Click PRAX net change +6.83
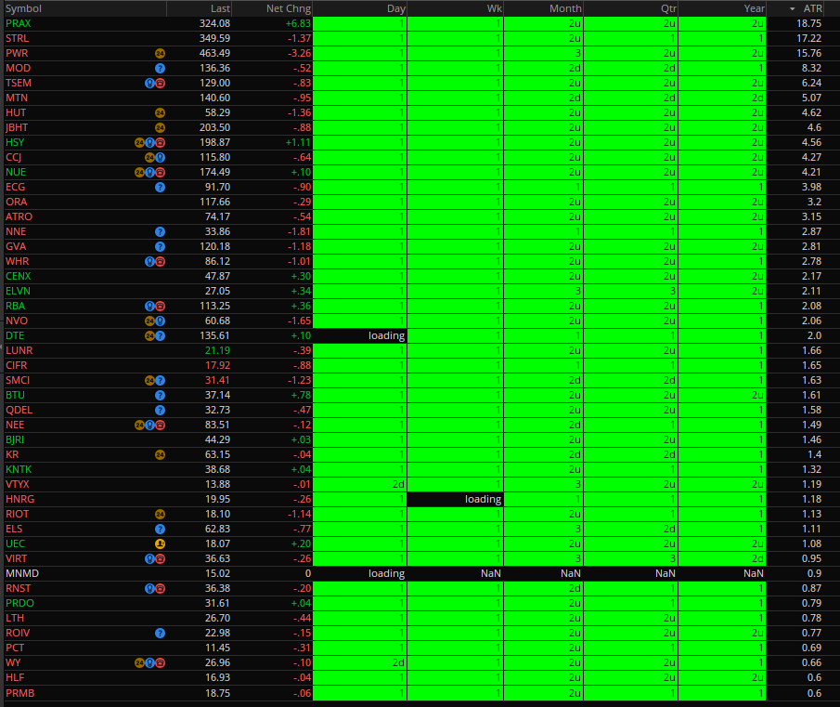The width and height of the screenshot is (840, 707). pyautogui.click(x=298, y=23)
